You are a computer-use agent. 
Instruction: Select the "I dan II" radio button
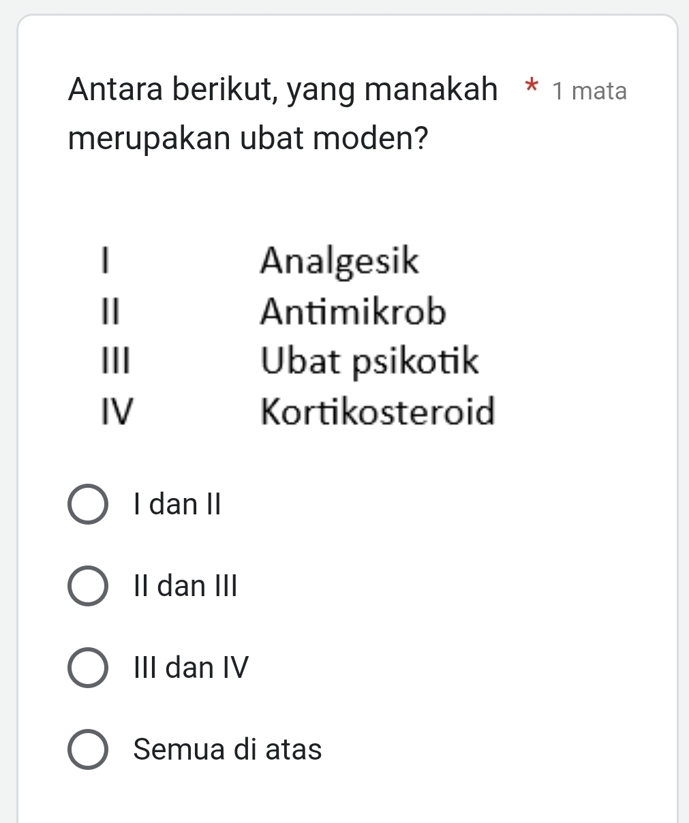pos(88,505)
